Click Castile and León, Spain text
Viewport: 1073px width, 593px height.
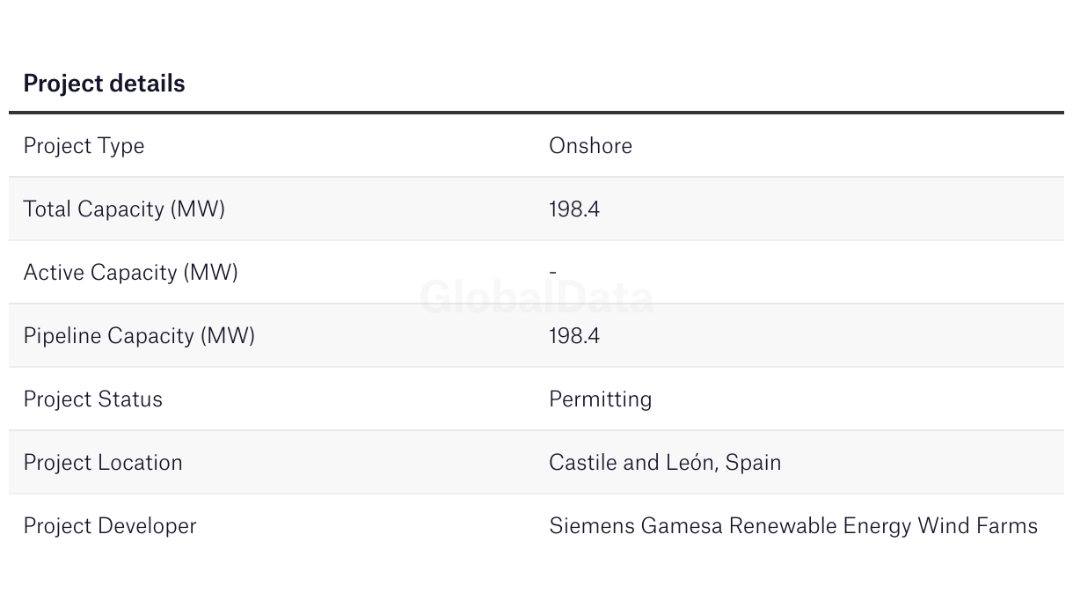coord(665,463)
